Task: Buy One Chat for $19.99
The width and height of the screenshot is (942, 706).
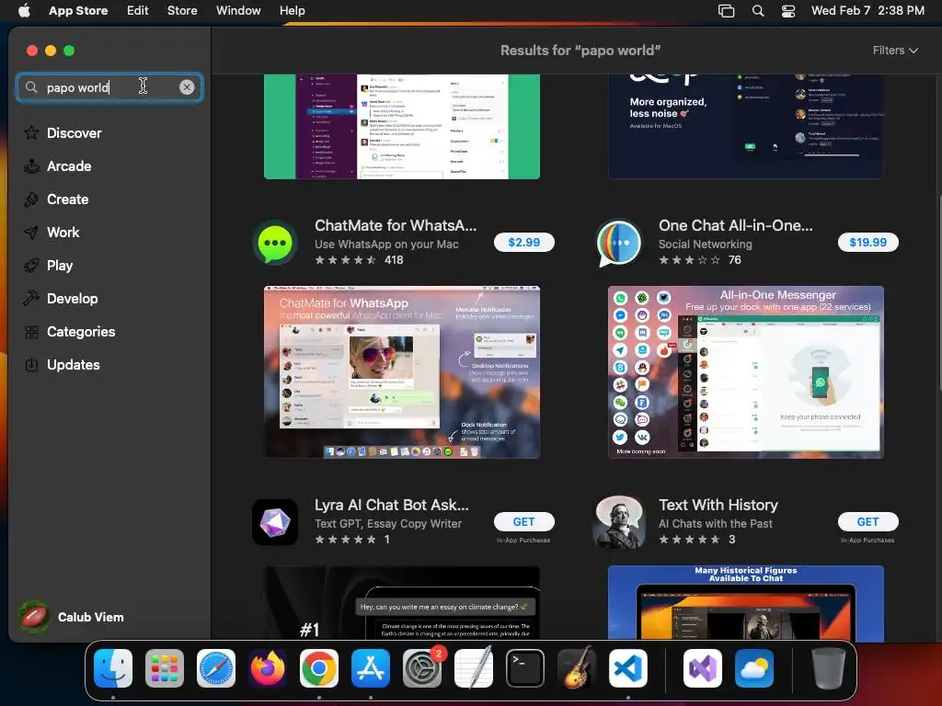Action: tap(867, 242)
